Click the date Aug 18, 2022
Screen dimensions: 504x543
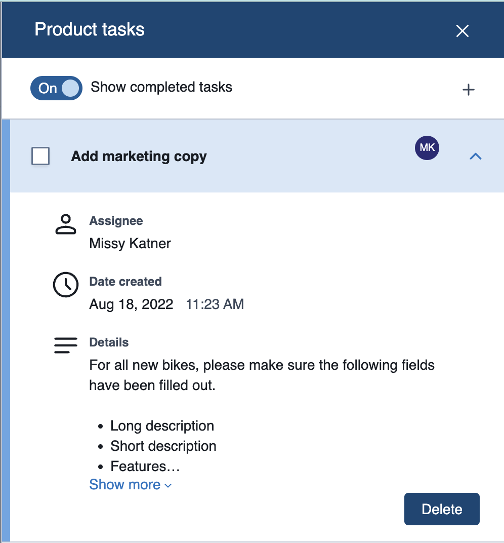point(131,304)
